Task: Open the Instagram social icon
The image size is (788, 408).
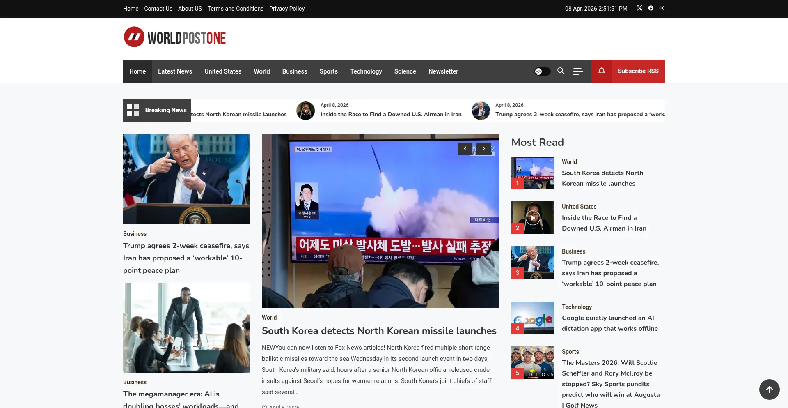Action: coord(662,8)
